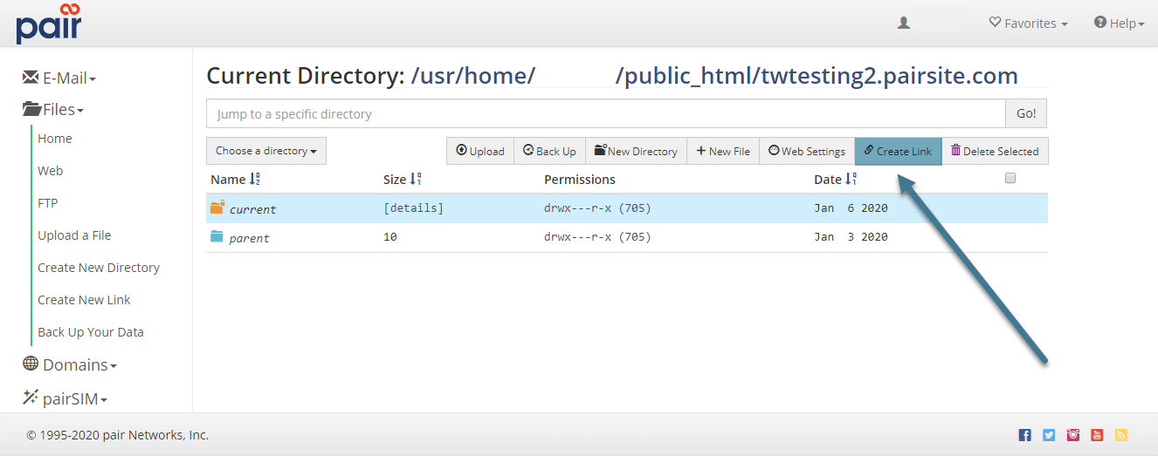Open the YouTube social icon

(x=1097, y=435)
